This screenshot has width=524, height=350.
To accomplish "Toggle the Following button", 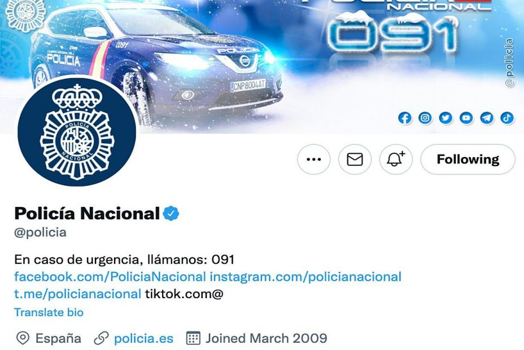I will 468,160.
